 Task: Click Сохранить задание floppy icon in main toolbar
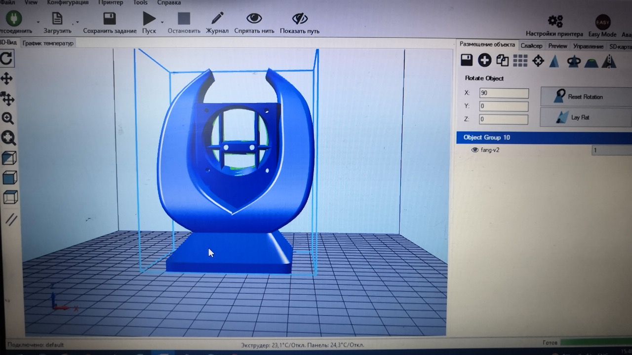[110, 19]
